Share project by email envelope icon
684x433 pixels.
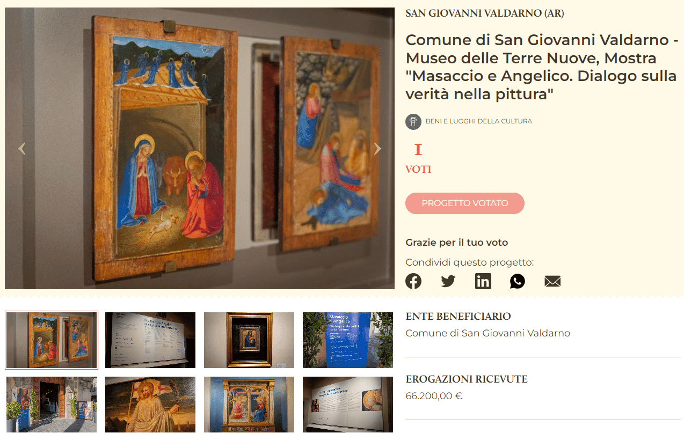click(552, 281)
